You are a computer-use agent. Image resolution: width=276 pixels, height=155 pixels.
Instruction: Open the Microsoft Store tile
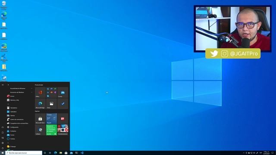pos(40,119)
